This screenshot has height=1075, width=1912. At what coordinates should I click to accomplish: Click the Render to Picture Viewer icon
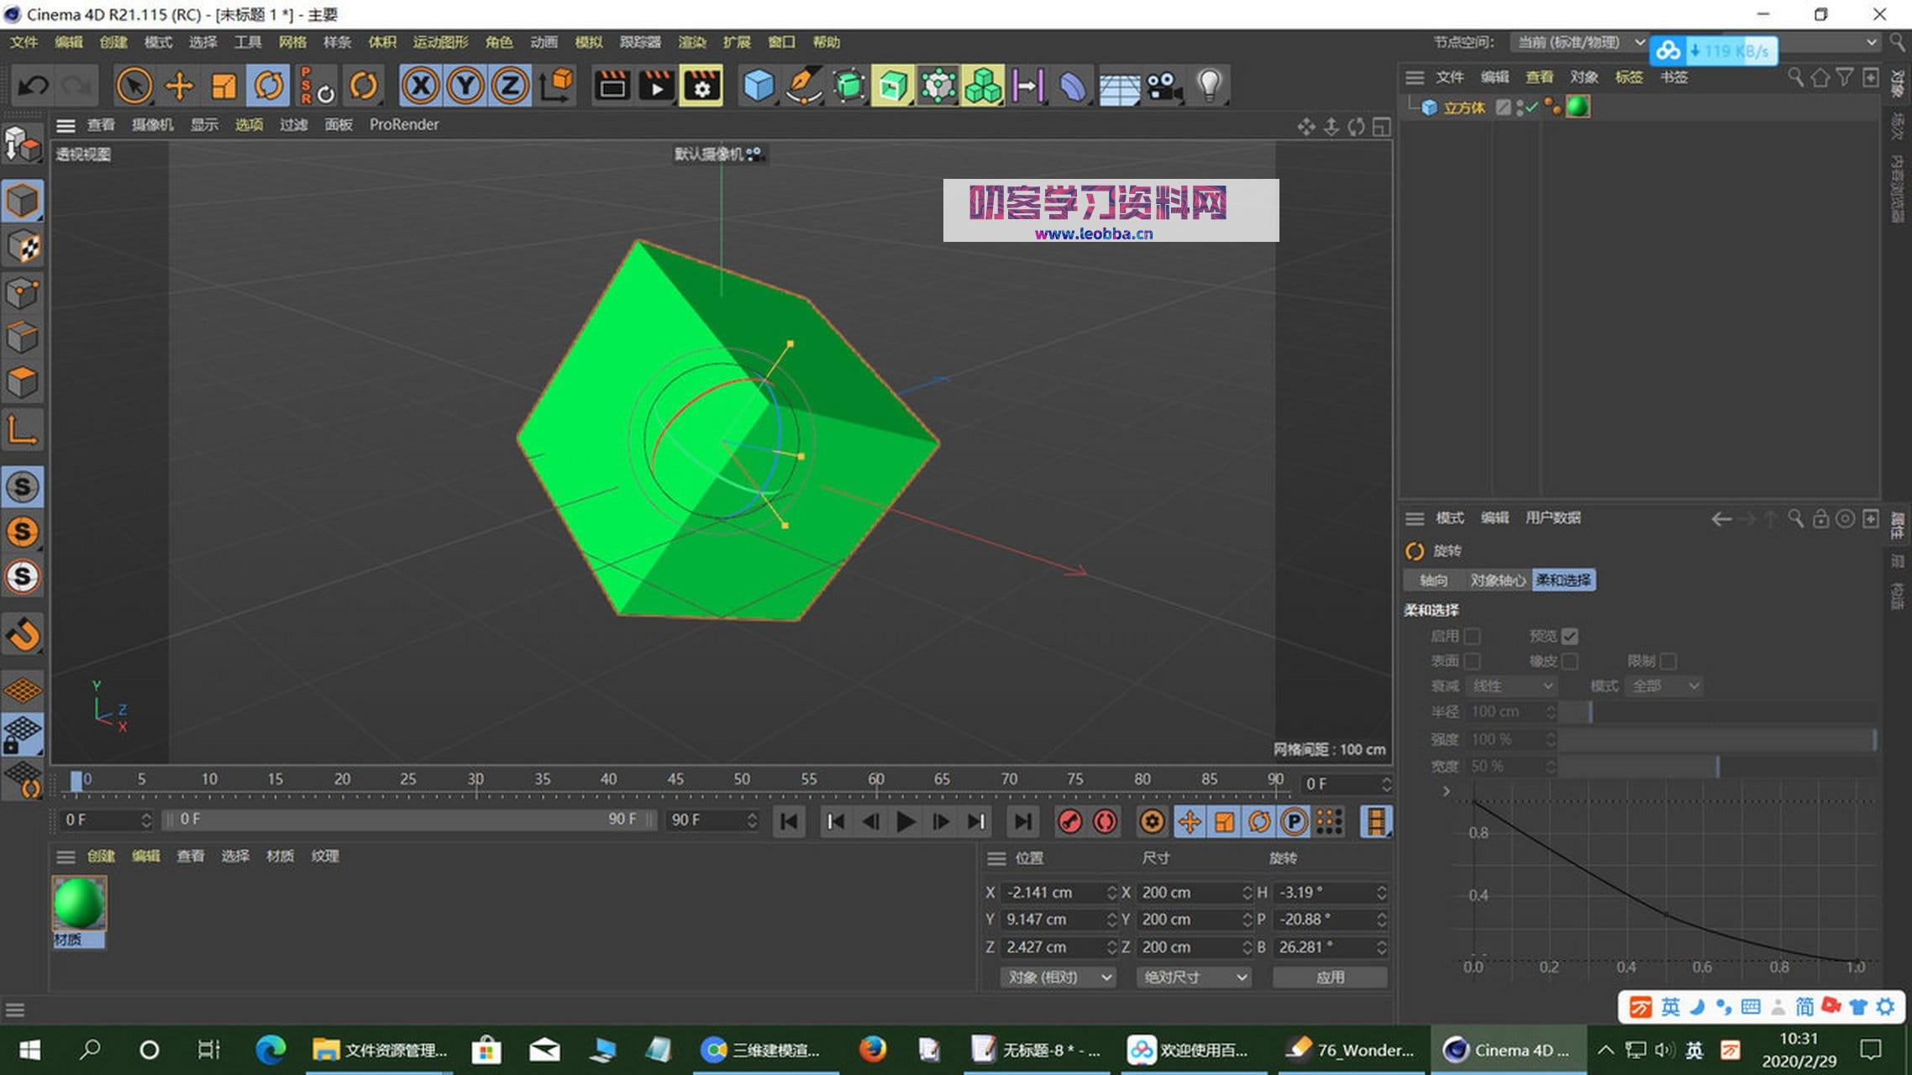pos(657,85)
